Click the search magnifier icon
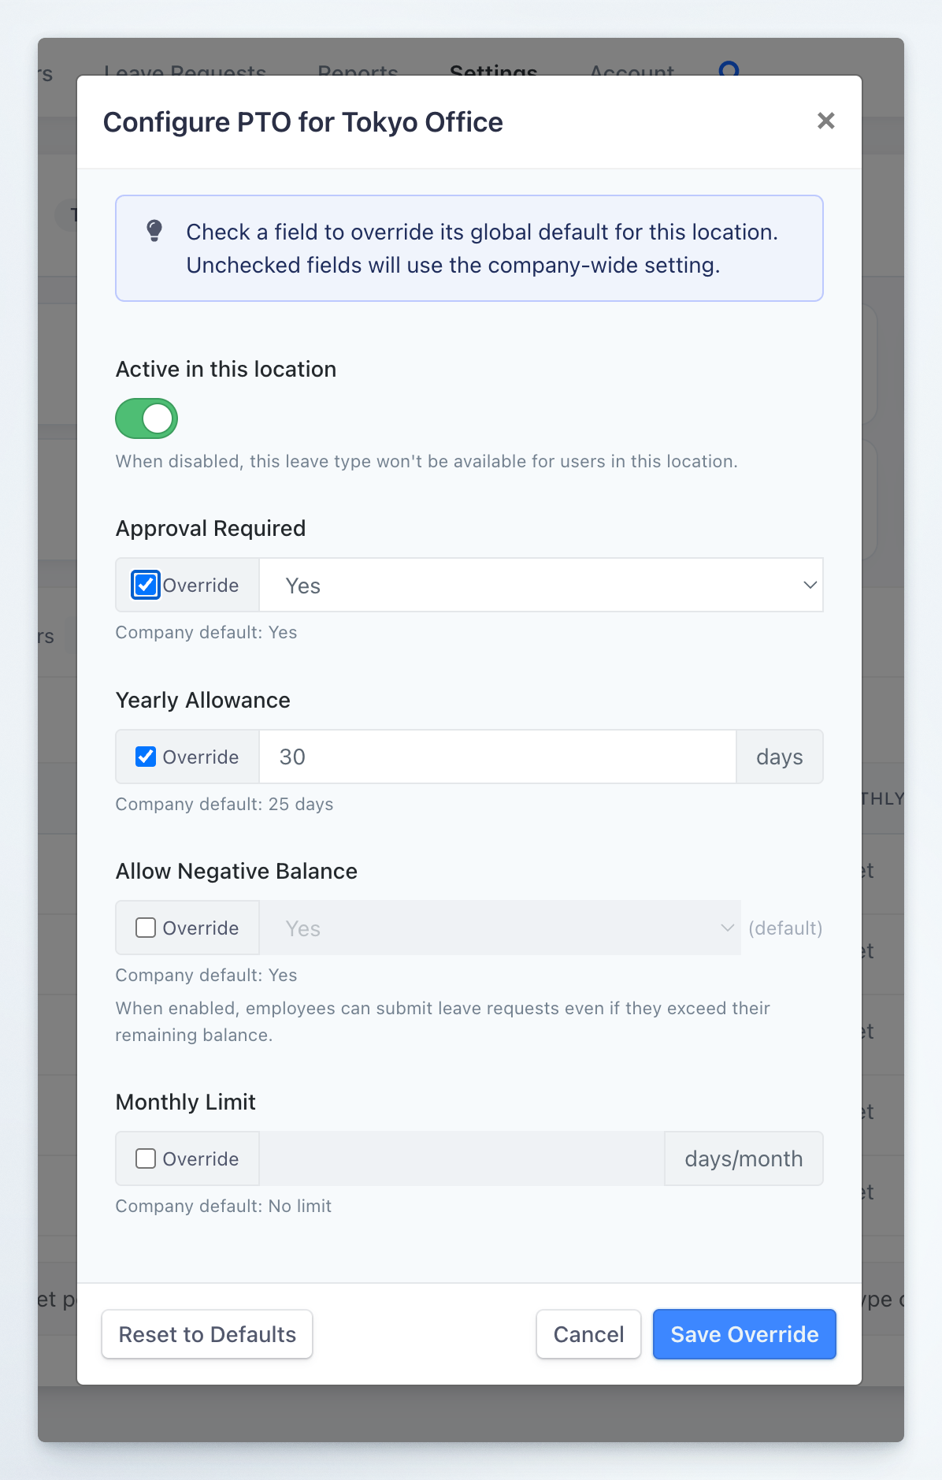Screen dimensions: 942x1480 click(729, 71)
